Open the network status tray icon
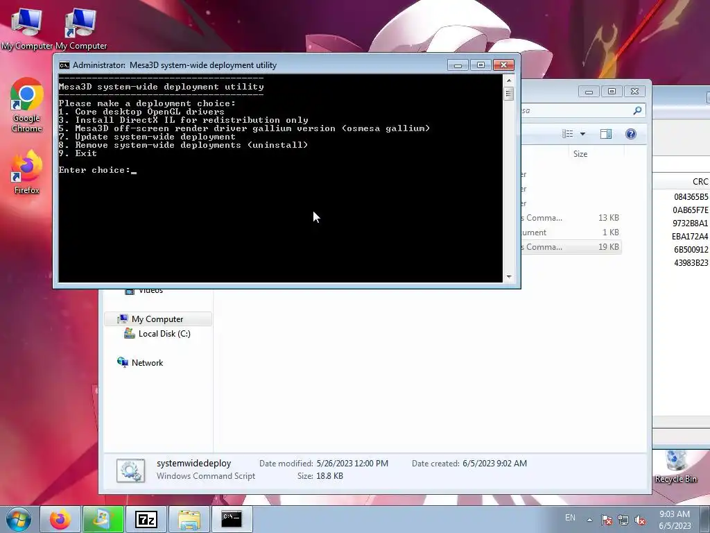Screen dimensions: 710x533 (623, 520)
